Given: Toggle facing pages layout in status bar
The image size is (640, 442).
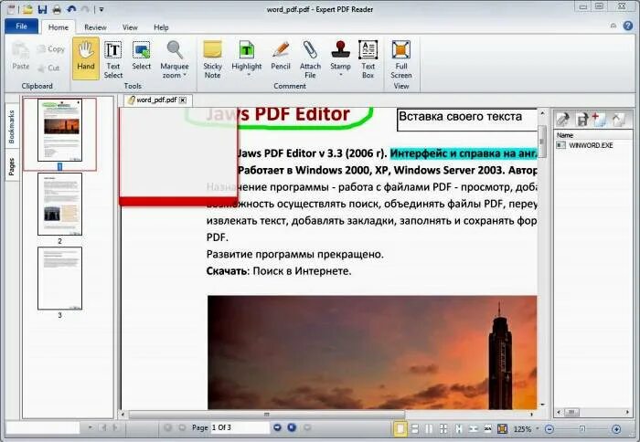Looking at the screenshot, I should (429, 428).
